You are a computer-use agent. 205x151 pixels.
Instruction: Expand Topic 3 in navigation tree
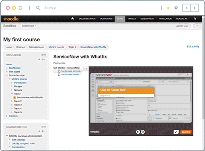point(12,105)
